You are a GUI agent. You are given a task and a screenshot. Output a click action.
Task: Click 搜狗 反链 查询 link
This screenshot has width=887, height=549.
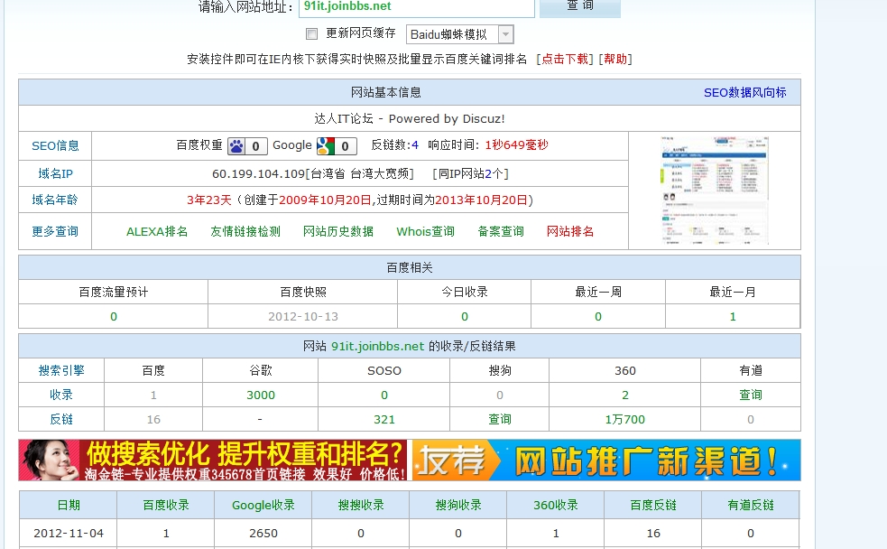(500, 419)
